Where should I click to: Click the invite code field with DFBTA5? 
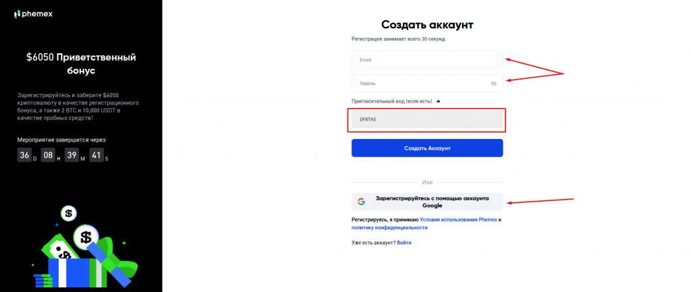426,120
